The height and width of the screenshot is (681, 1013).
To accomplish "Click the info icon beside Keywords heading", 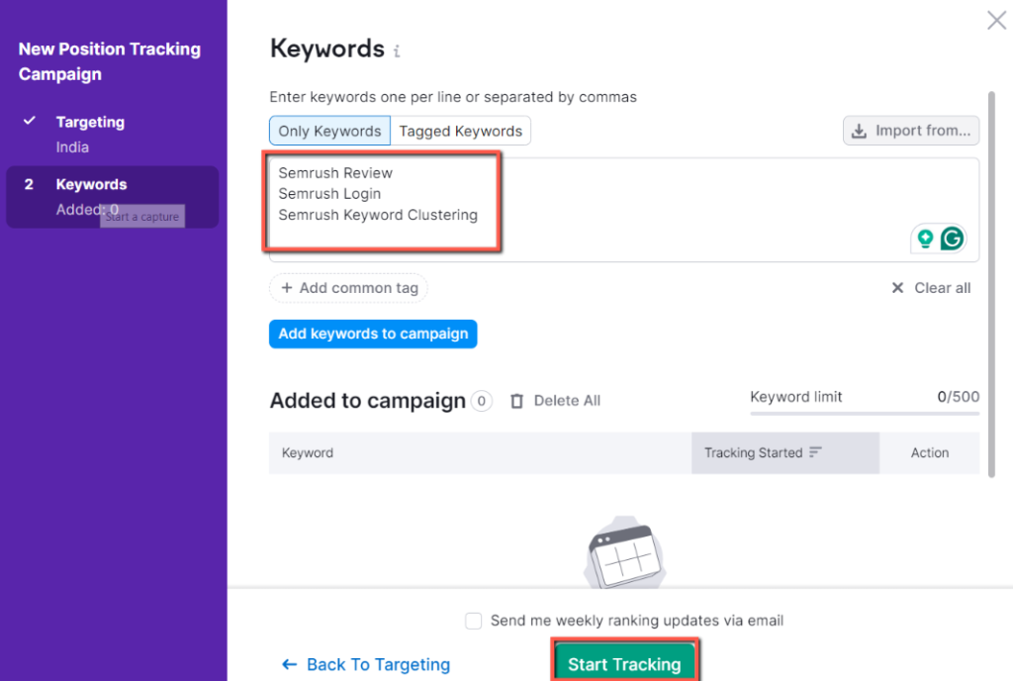I will tap(397, 49).
